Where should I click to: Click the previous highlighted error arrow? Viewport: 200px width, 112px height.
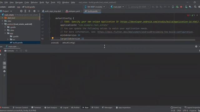[197, 15]
